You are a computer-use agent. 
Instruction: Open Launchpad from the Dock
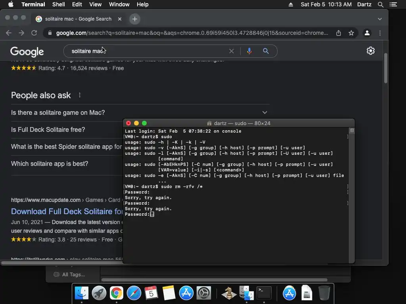pos(99,293)
